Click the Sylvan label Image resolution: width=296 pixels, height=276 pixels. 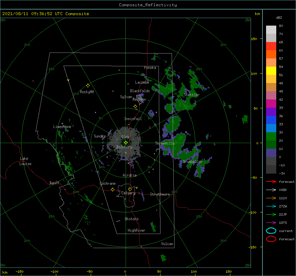[x=126, y=97]
